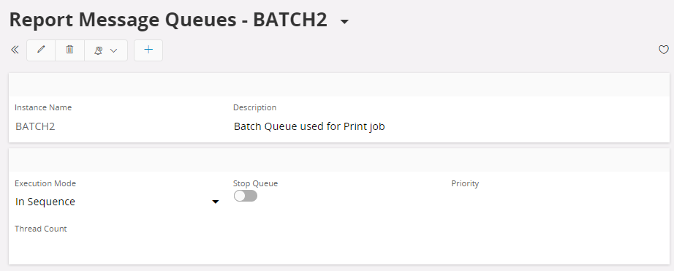The height and width of the screenshot is (271, 674).
Task: Toggle the Stop Queue switch
Action: tap(246, 196)
